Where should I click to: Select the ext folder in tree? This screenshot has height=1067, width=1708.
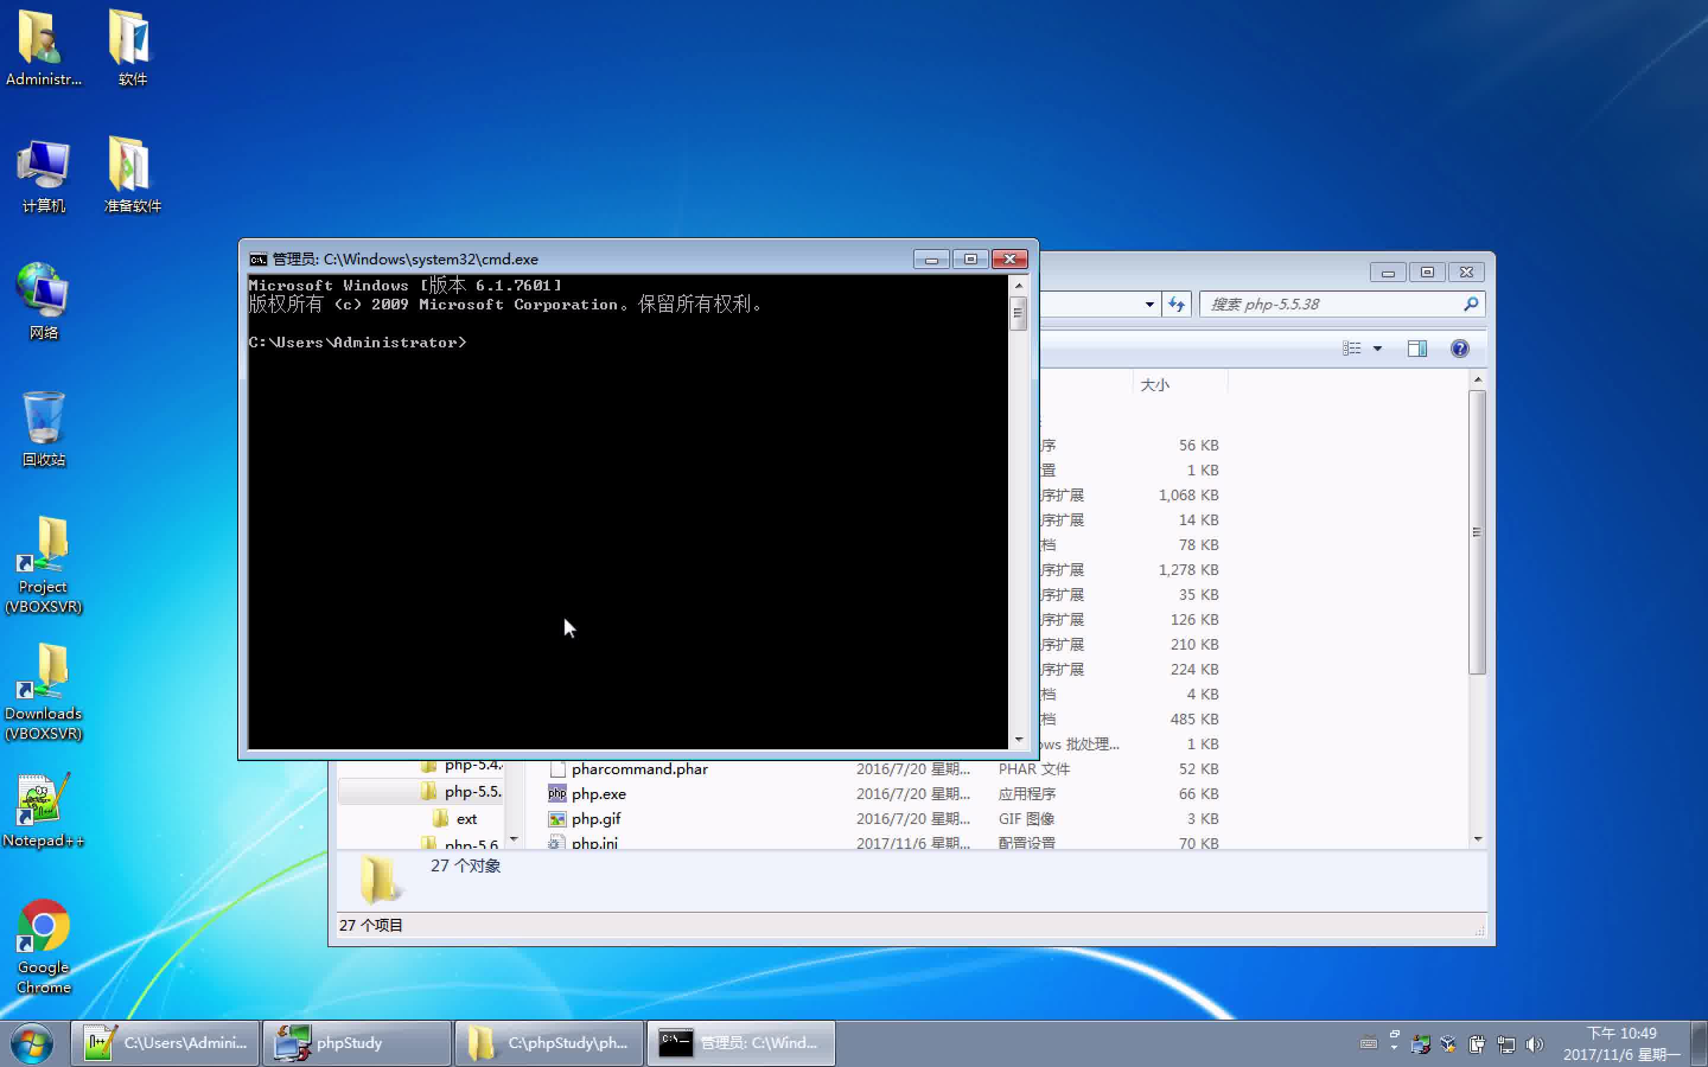[466, 819]
